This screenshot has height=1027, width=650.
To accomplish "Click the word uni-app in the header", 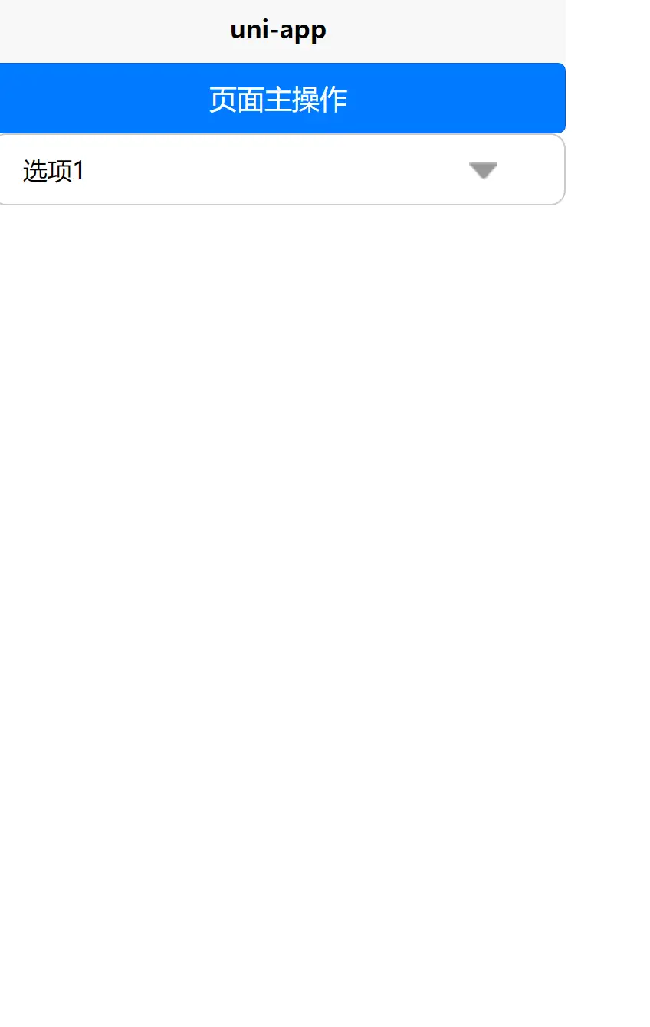I will (x=278, y=30).
